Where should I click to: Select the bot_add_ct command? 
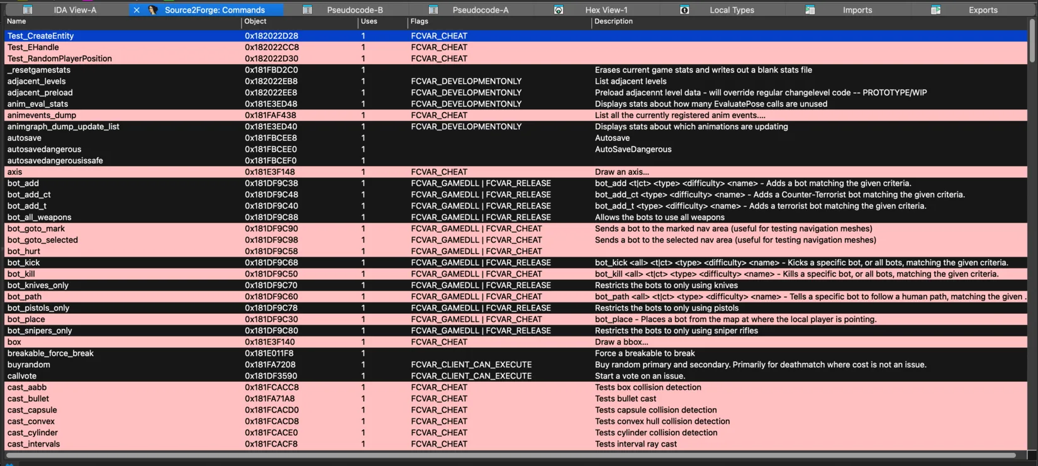coord(516,194)
